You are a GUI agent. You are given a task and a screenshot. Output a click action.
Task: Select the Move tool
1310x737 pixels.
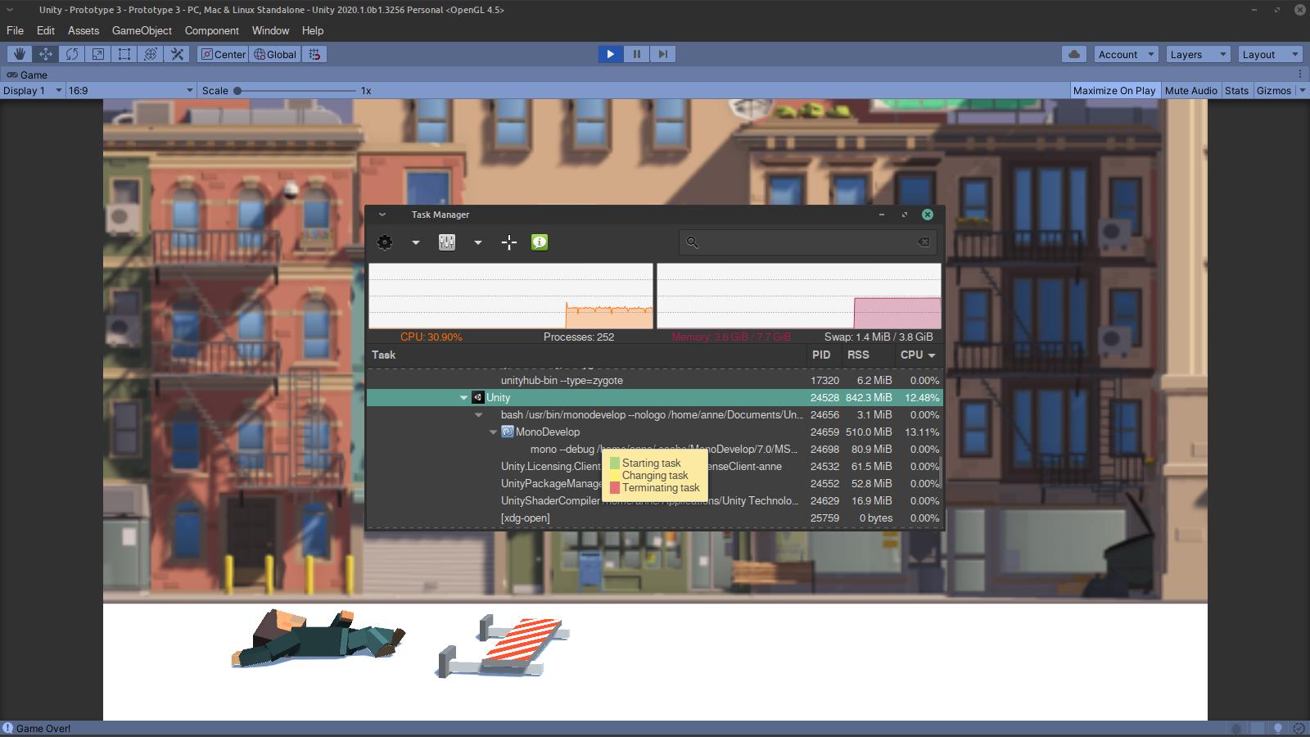(46, 54)
